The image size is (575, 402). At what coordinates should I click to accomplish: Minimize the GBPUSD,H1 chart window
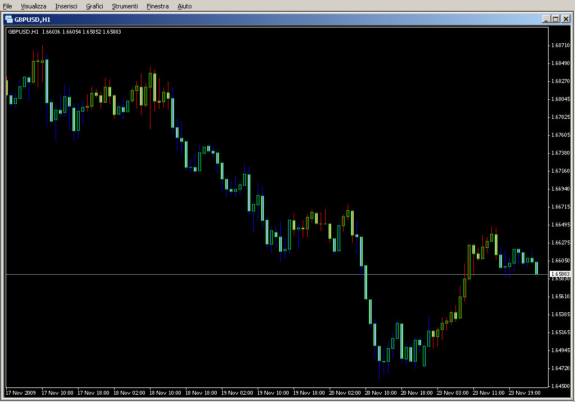[x=546, y=19]
